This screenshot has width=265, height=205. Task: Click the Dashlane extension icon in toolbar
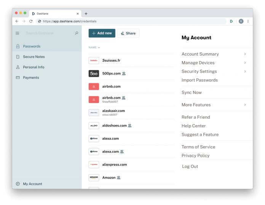pyautogui.click(x=231, y=21)
